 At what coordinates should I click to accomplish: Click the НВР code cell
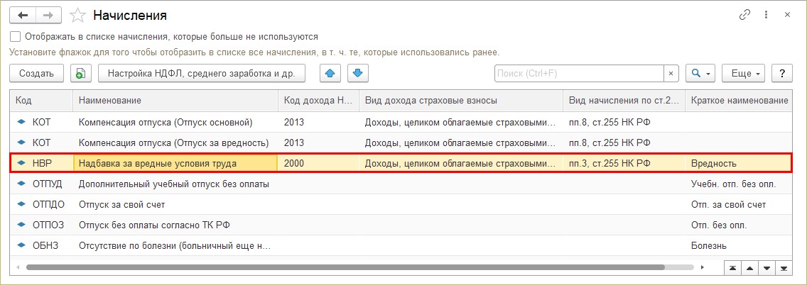tap(42, 164)
